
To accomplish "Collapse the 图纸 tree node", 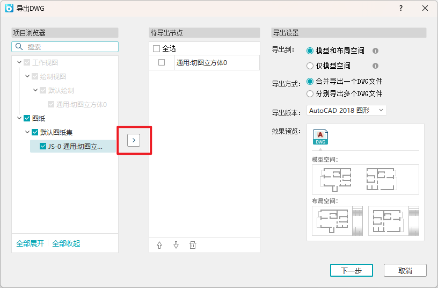I will pyautogui.click(x=19, y=118).
